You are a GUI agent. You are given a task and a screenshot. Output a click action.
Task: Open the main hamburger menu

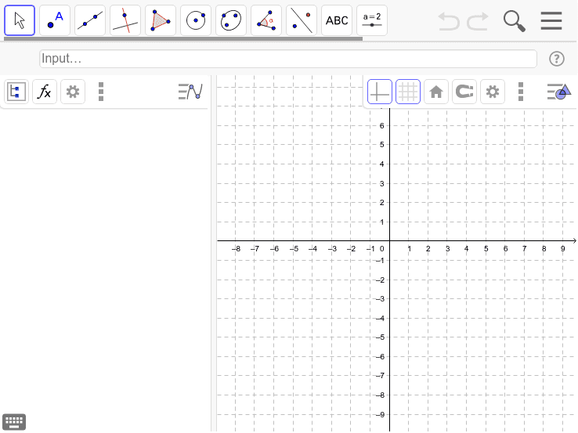click(x=551, y=20)
